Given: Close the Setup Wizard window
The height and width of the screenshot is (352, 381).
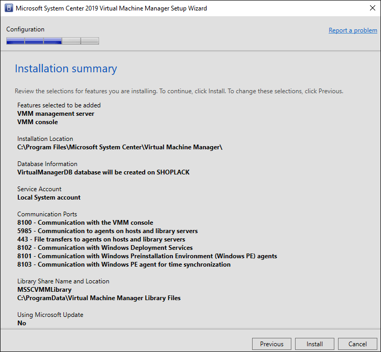Looking at the screenshot, I should pos(372,8).
